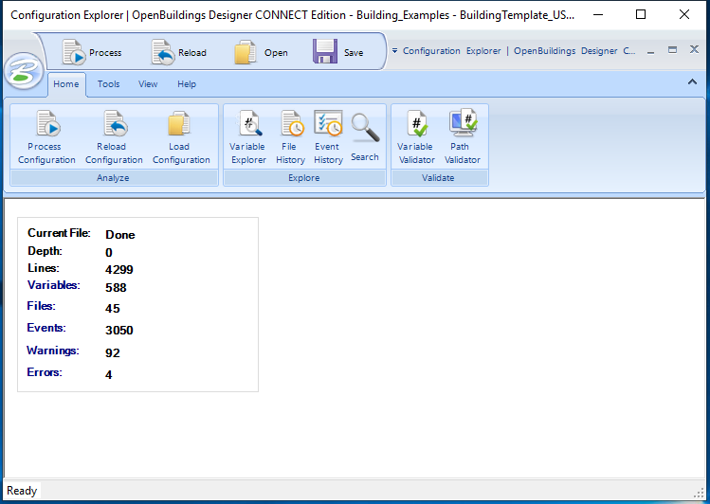The image size is (710, 504).
Task: Switch to the View ribbon tab
Action: (148, 84)
